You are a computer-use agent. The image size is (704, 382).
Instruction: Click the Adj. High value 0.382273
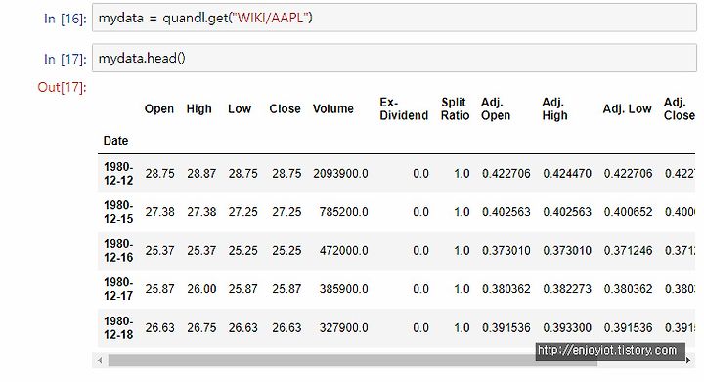567,289
